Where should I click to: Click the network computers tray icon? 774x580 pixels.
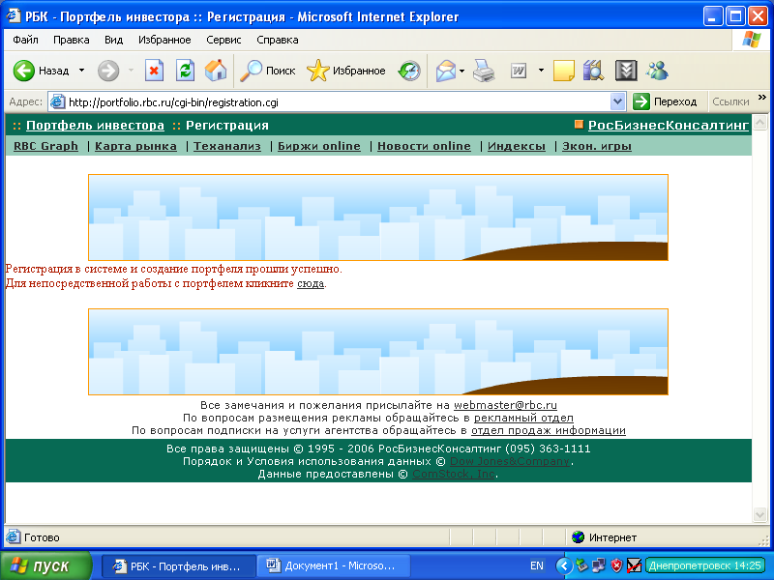[599, 565]
